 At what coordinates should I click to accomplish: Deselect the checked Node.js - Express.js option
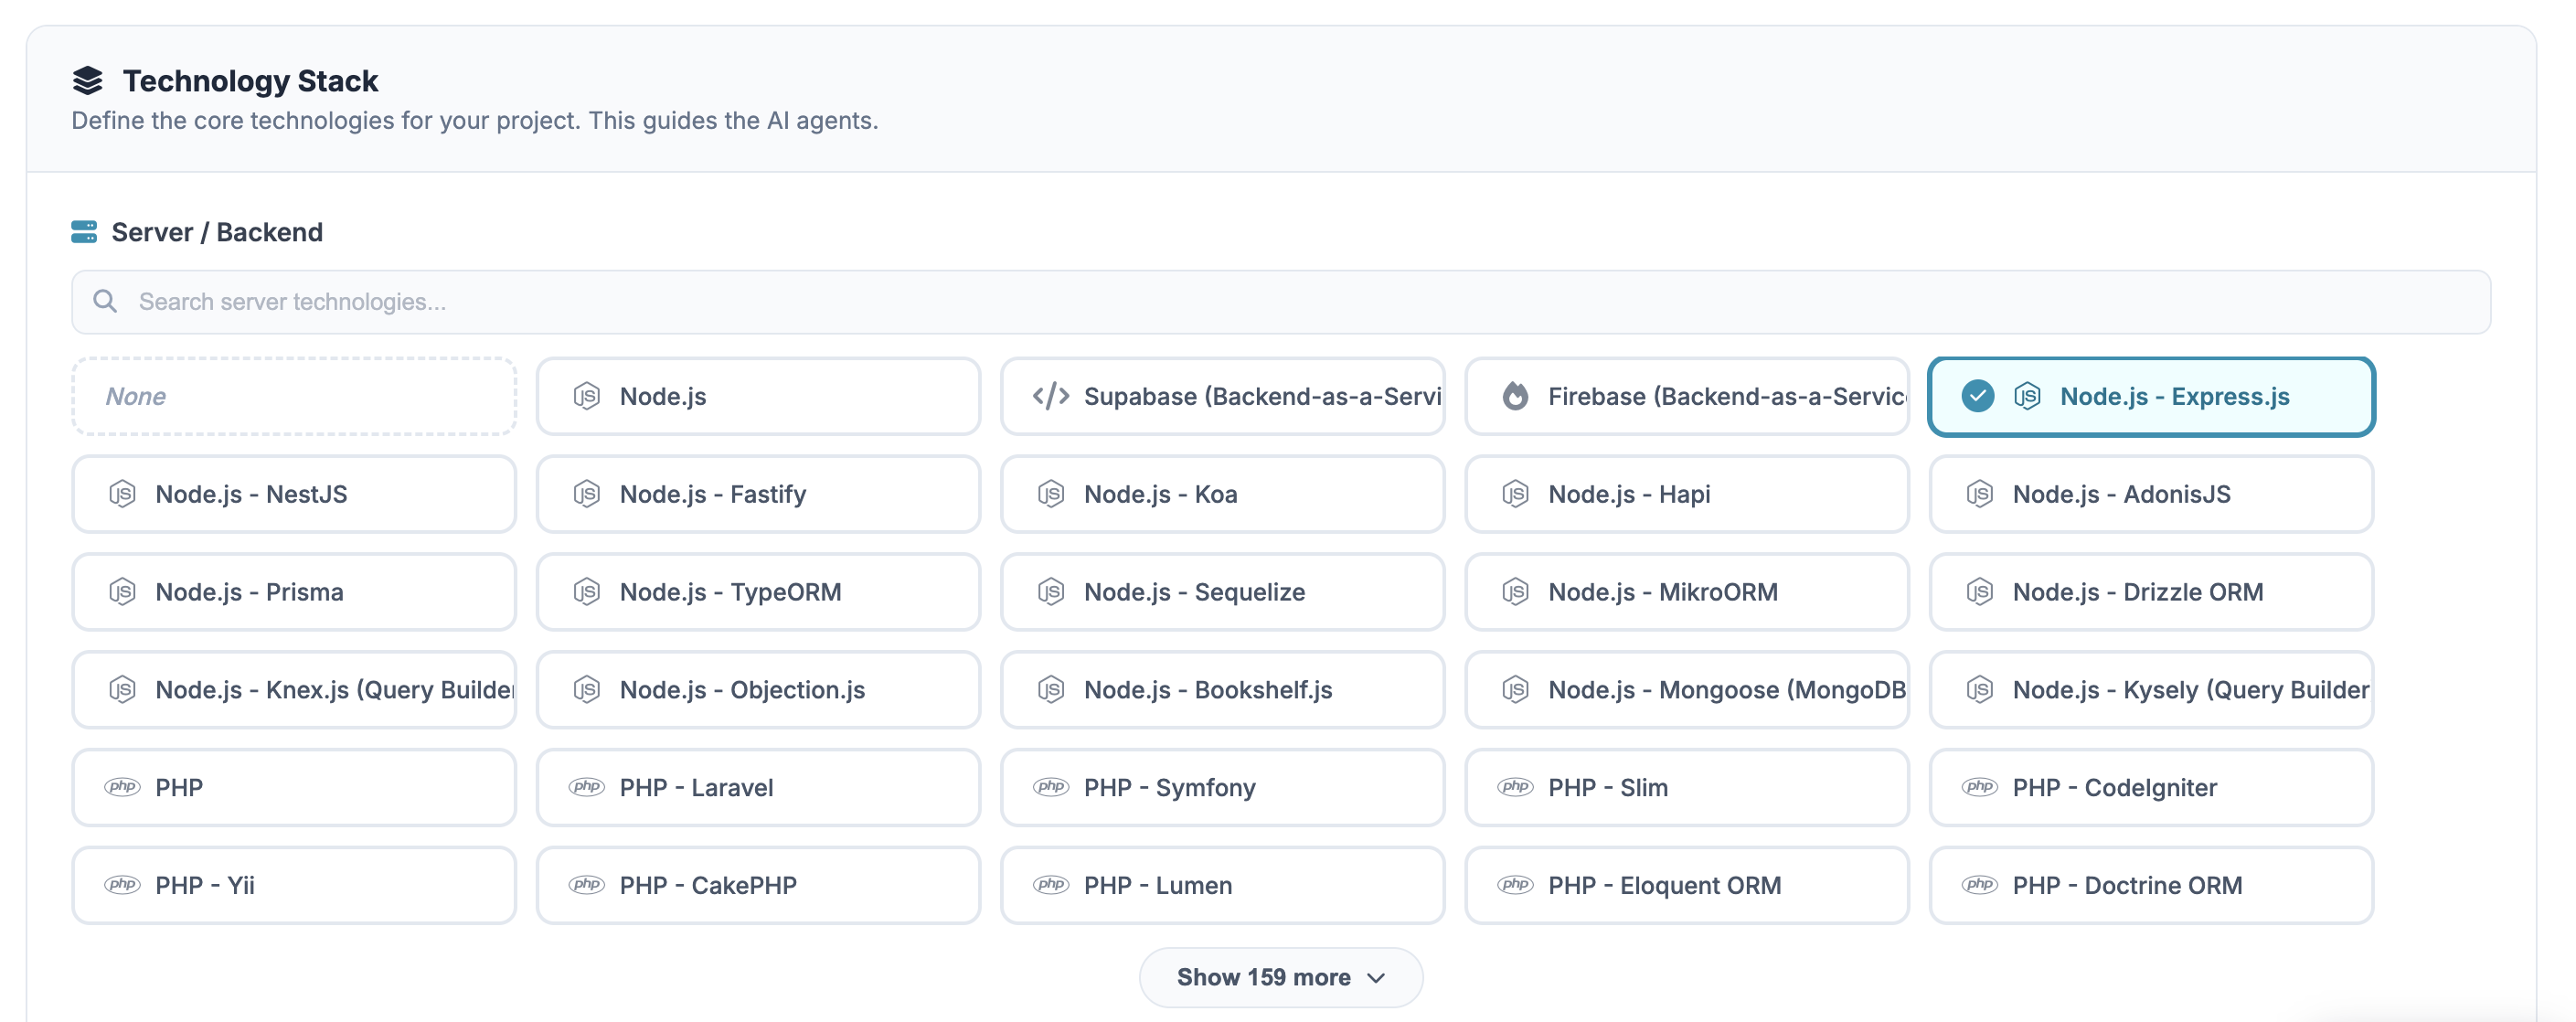tap(2151, 396)
